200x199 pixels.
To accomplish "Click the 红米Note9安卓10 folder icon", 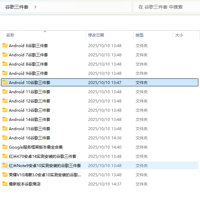I will pyautogui.click(x=5, y=165).
